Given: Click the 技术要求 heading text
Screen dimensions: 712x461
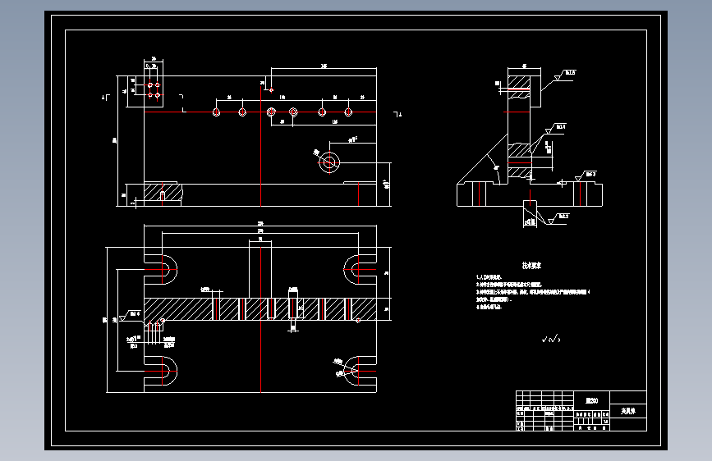Looking at the screenshot, I should pos(531,266).
